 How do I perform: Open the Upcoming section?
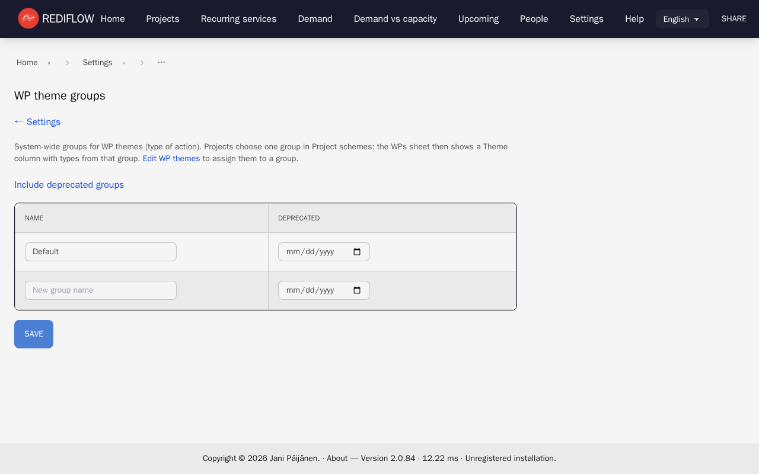click(x=478, y=18)
